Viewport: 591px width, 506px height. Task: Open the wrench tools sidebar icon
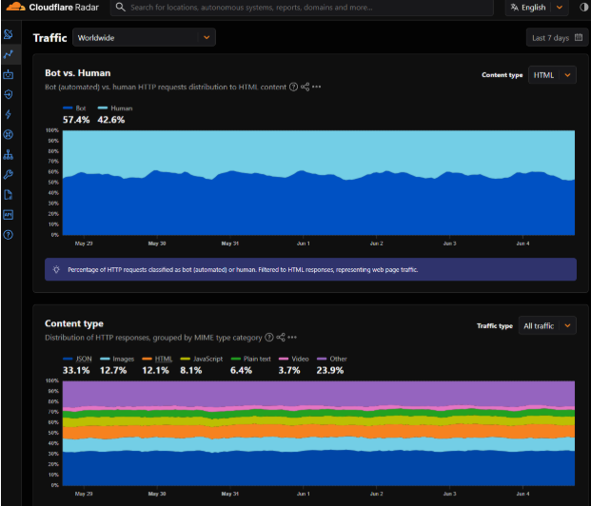pos(9,174)
